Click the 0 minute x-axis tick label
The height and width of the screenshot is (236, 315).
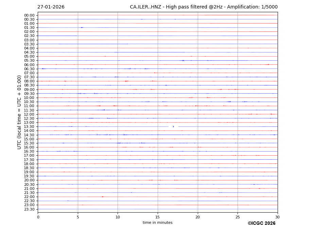[38, 217]
